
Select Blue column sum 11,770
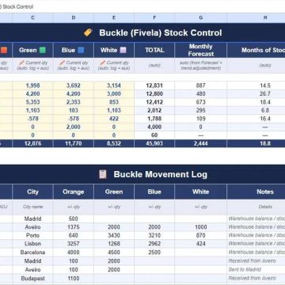coord(74,143)
